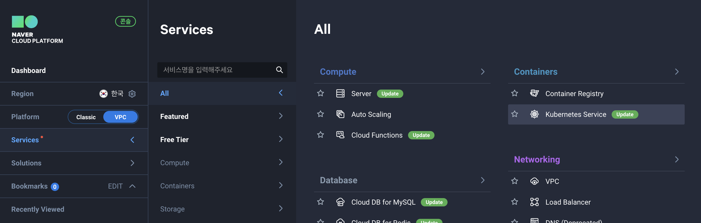Open Containers section header arrow
Viewport: 701px width, 223px height.
click(x=677, y=72)
